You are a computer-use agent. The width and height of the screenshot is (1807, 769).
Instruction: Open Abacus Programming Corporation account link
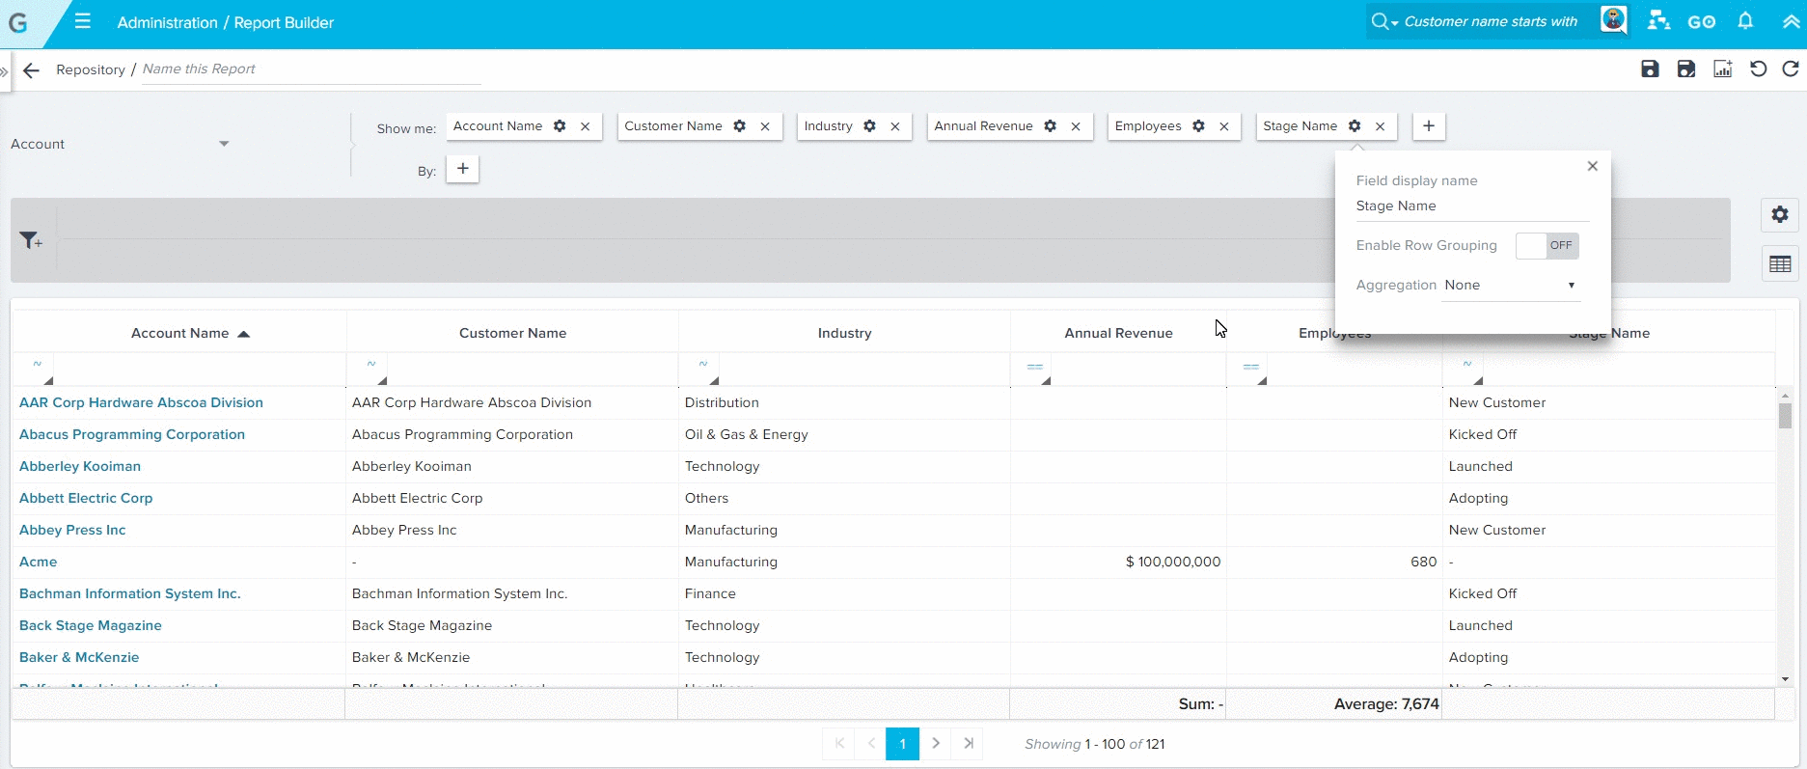point(132,434)
